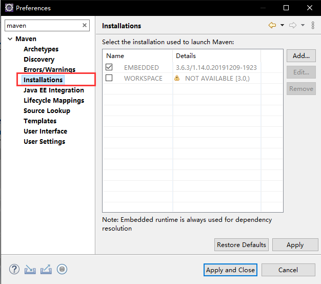Image resolution: width=321 pixels, height=284 pixels.
Task: Open the Java EE Integration page
Action: [x=54, y=90]
